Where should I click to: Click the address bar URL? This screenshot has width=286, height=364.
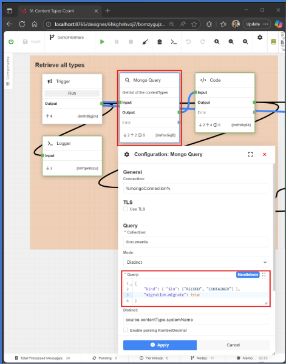[x=110, y=24]
